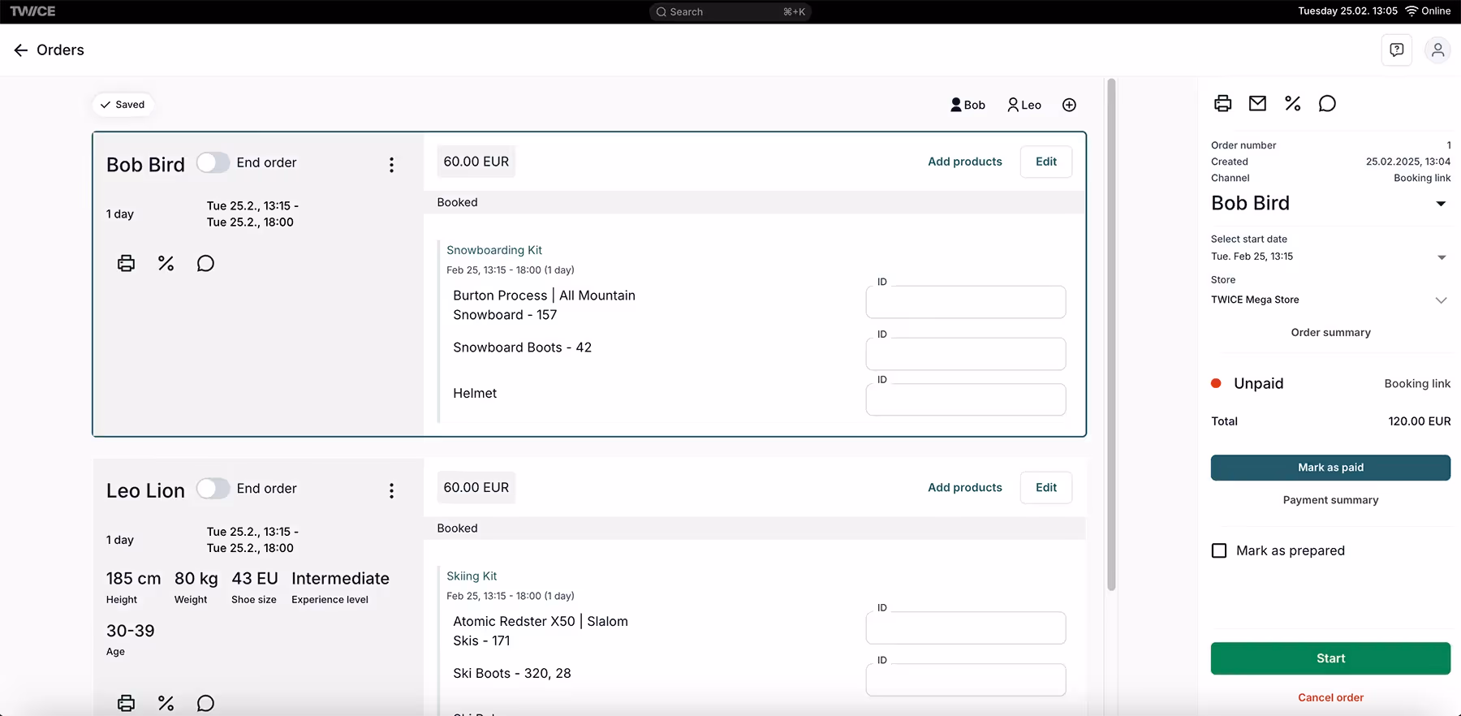Open the help chat icon in header
This screenshot has width=1461, height=716.
1397,50
